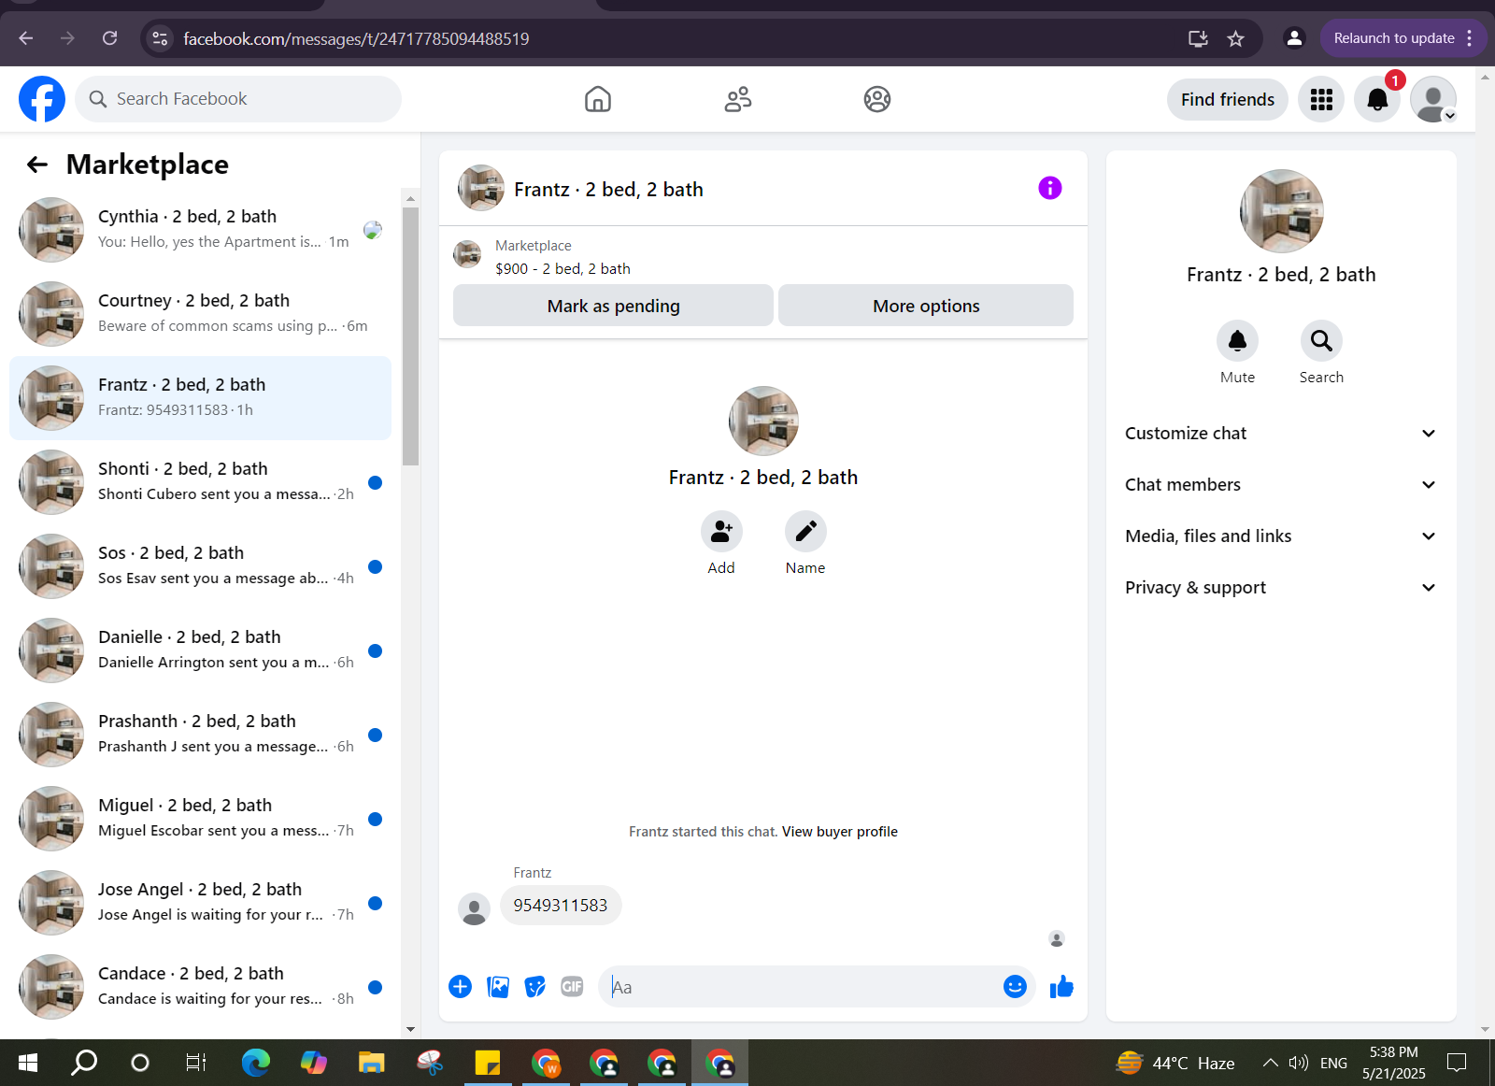
Task: Open the $900 - 2 bed, 2 bath listing
Action: (562, 269)
